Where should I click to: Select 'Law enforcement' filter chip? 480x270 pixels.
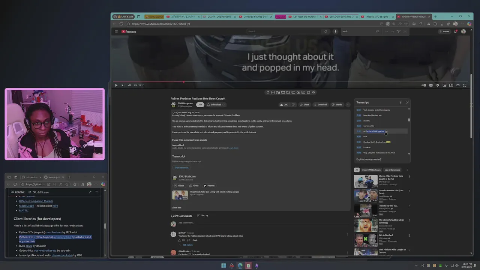(x=392, y=170)
